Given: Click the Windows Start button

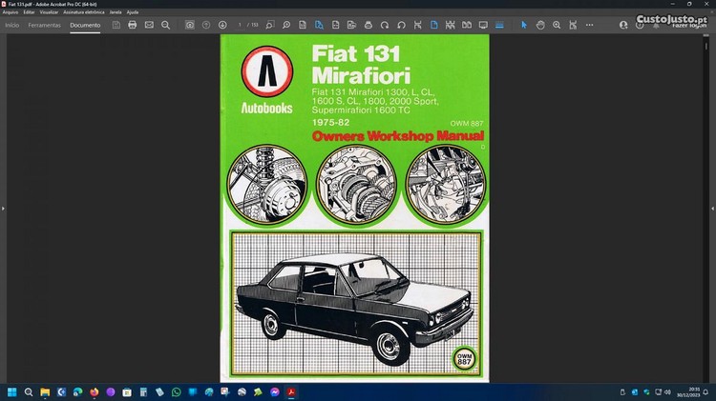Looking at the screenshot, I should click(12, 391).
